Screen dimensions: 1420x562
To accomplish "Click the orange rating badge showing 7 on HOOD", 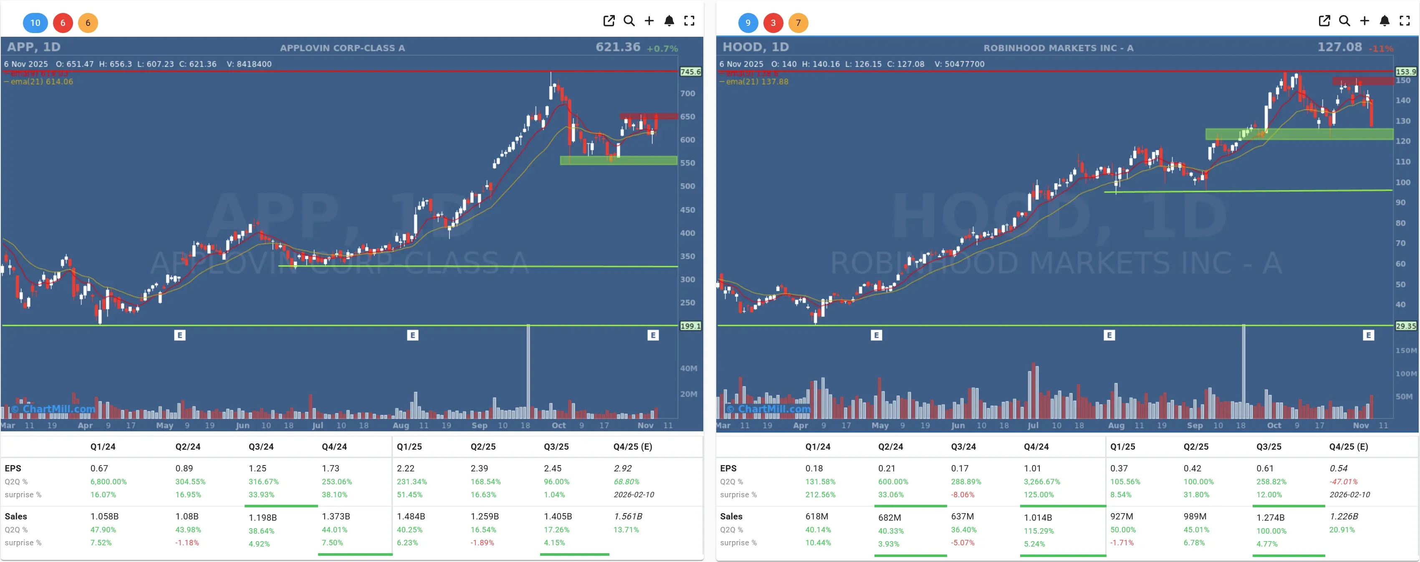I will click(799, 23).
